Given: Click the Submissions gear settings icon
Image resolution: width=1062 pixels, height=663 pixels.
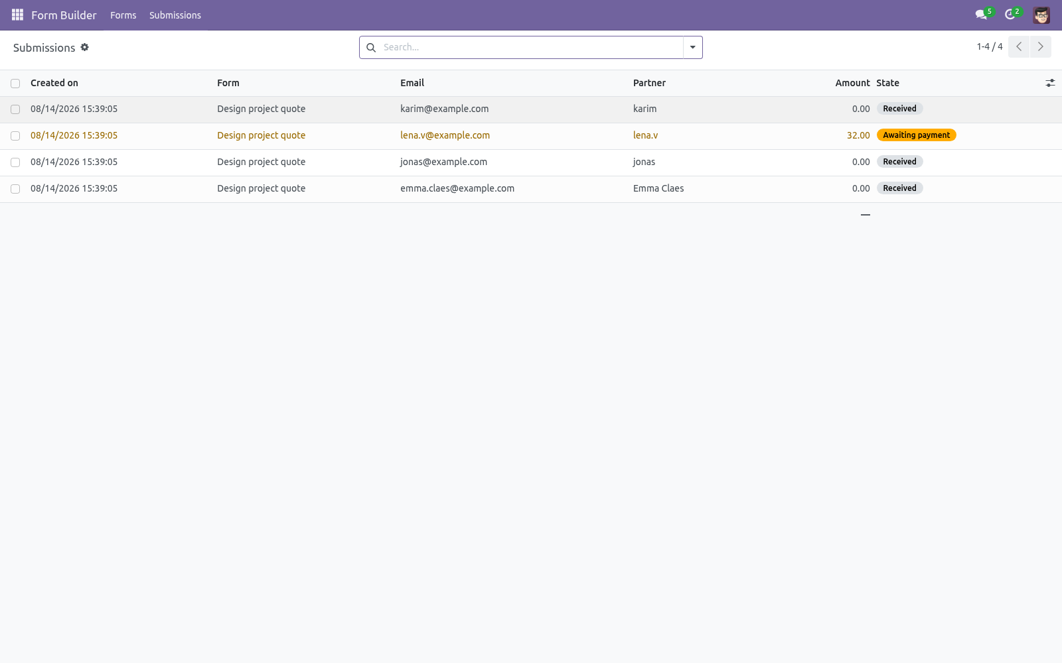Looking at the screenshot, I should click(84, 47).
